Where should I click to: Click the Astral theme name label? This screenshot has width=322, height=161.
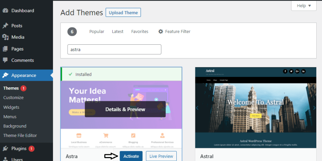207,156
